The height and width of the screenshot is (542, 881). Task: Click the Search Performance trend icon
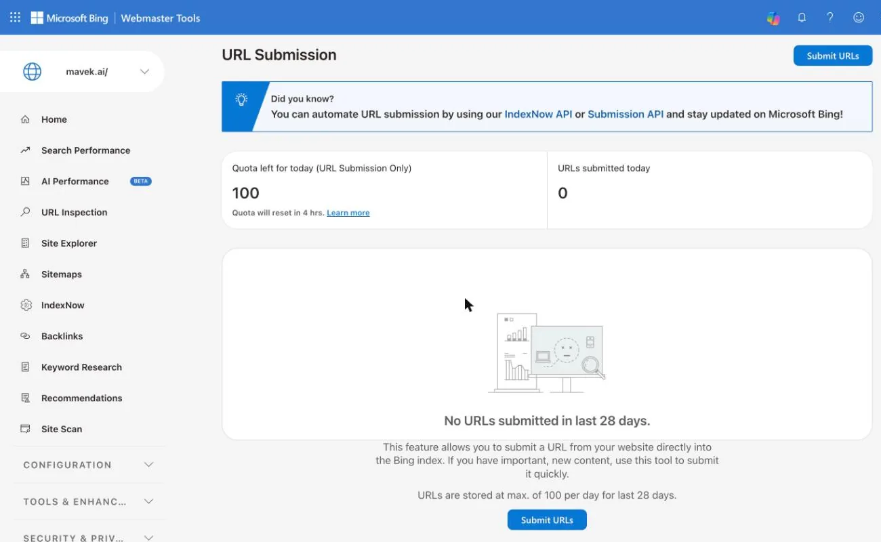tap(26, 150)
